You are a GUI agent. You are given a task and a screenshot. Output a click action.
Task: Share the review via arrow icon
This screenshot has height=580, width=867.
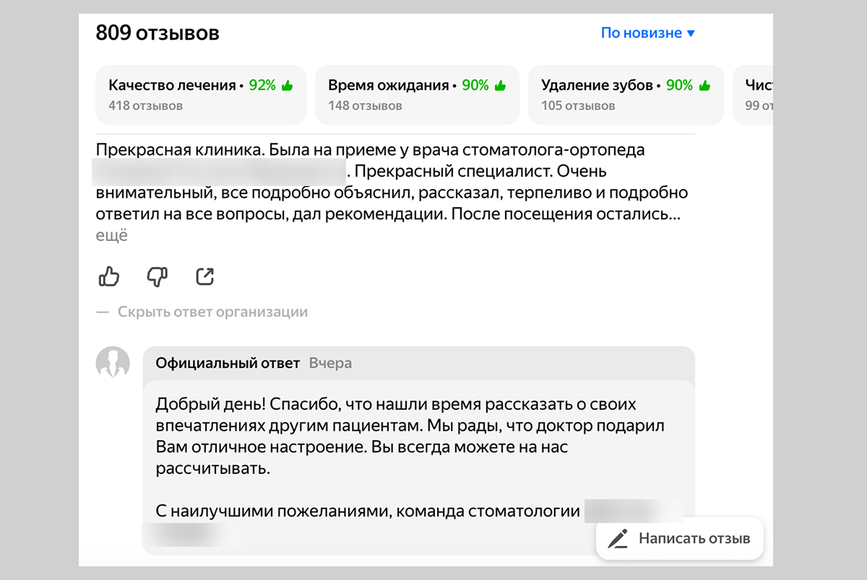(x=205, y=276)
